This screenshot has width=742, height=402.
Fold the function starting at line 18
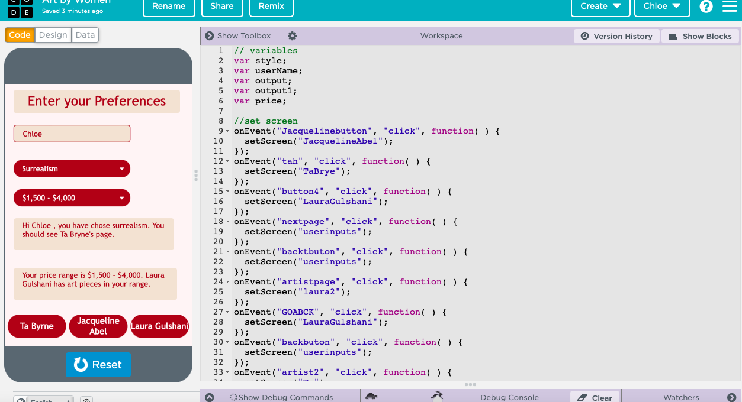click(229, 222)
